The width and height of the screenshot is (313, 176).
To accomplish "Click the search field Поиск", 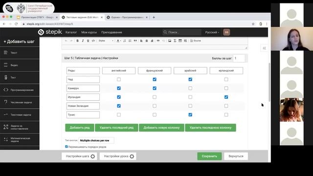I will click(x=181, y=32).
